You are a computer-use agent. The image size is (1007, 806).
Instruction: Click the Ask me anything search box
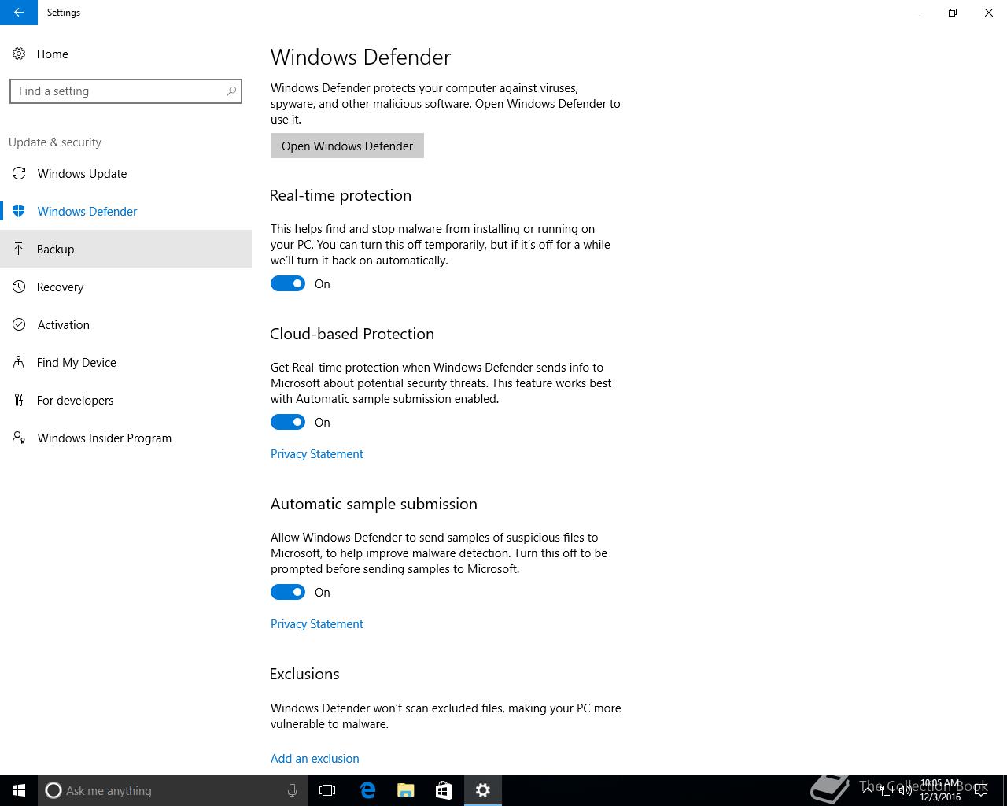[173, 790]
